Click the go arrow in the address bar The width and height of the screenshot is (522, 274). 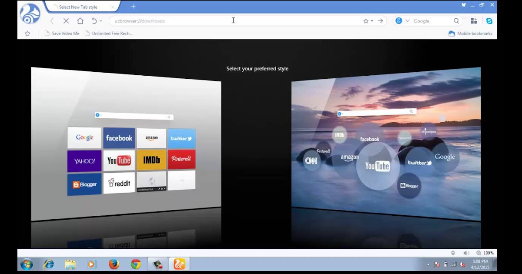(x=380, y=21)
